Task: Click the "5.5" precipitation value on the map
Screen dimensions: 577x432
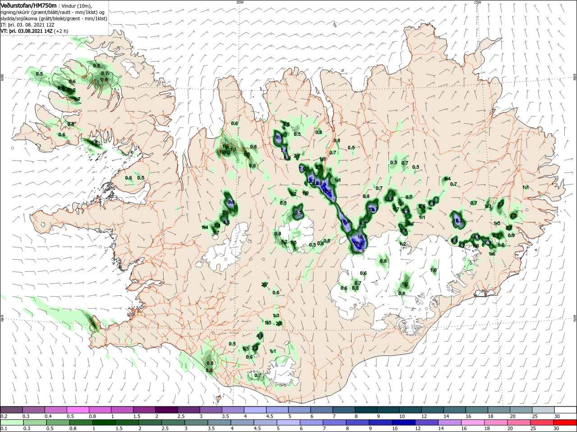Action: coord(298,212)
